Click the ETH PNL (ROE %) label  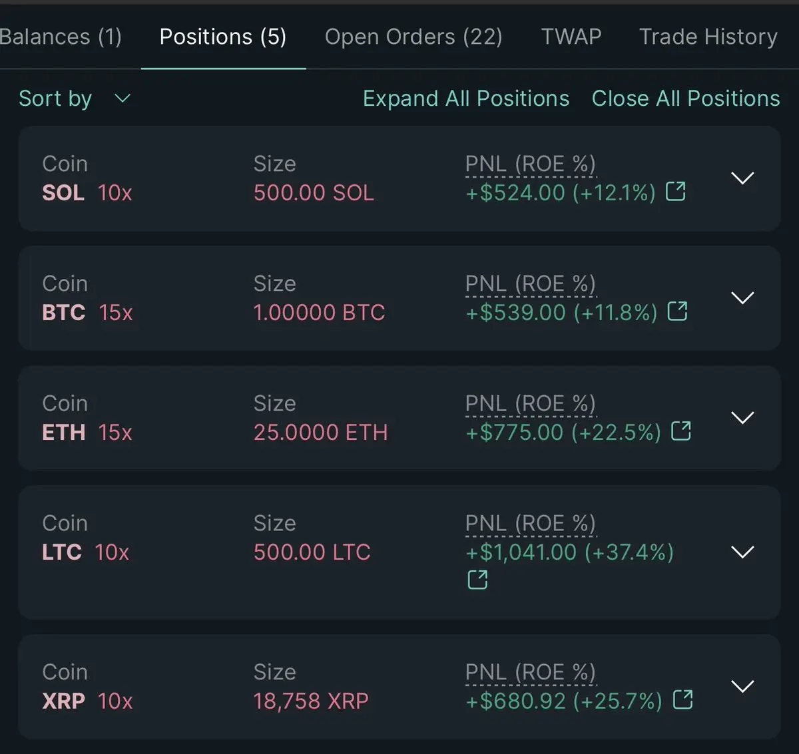click(530, 403)
